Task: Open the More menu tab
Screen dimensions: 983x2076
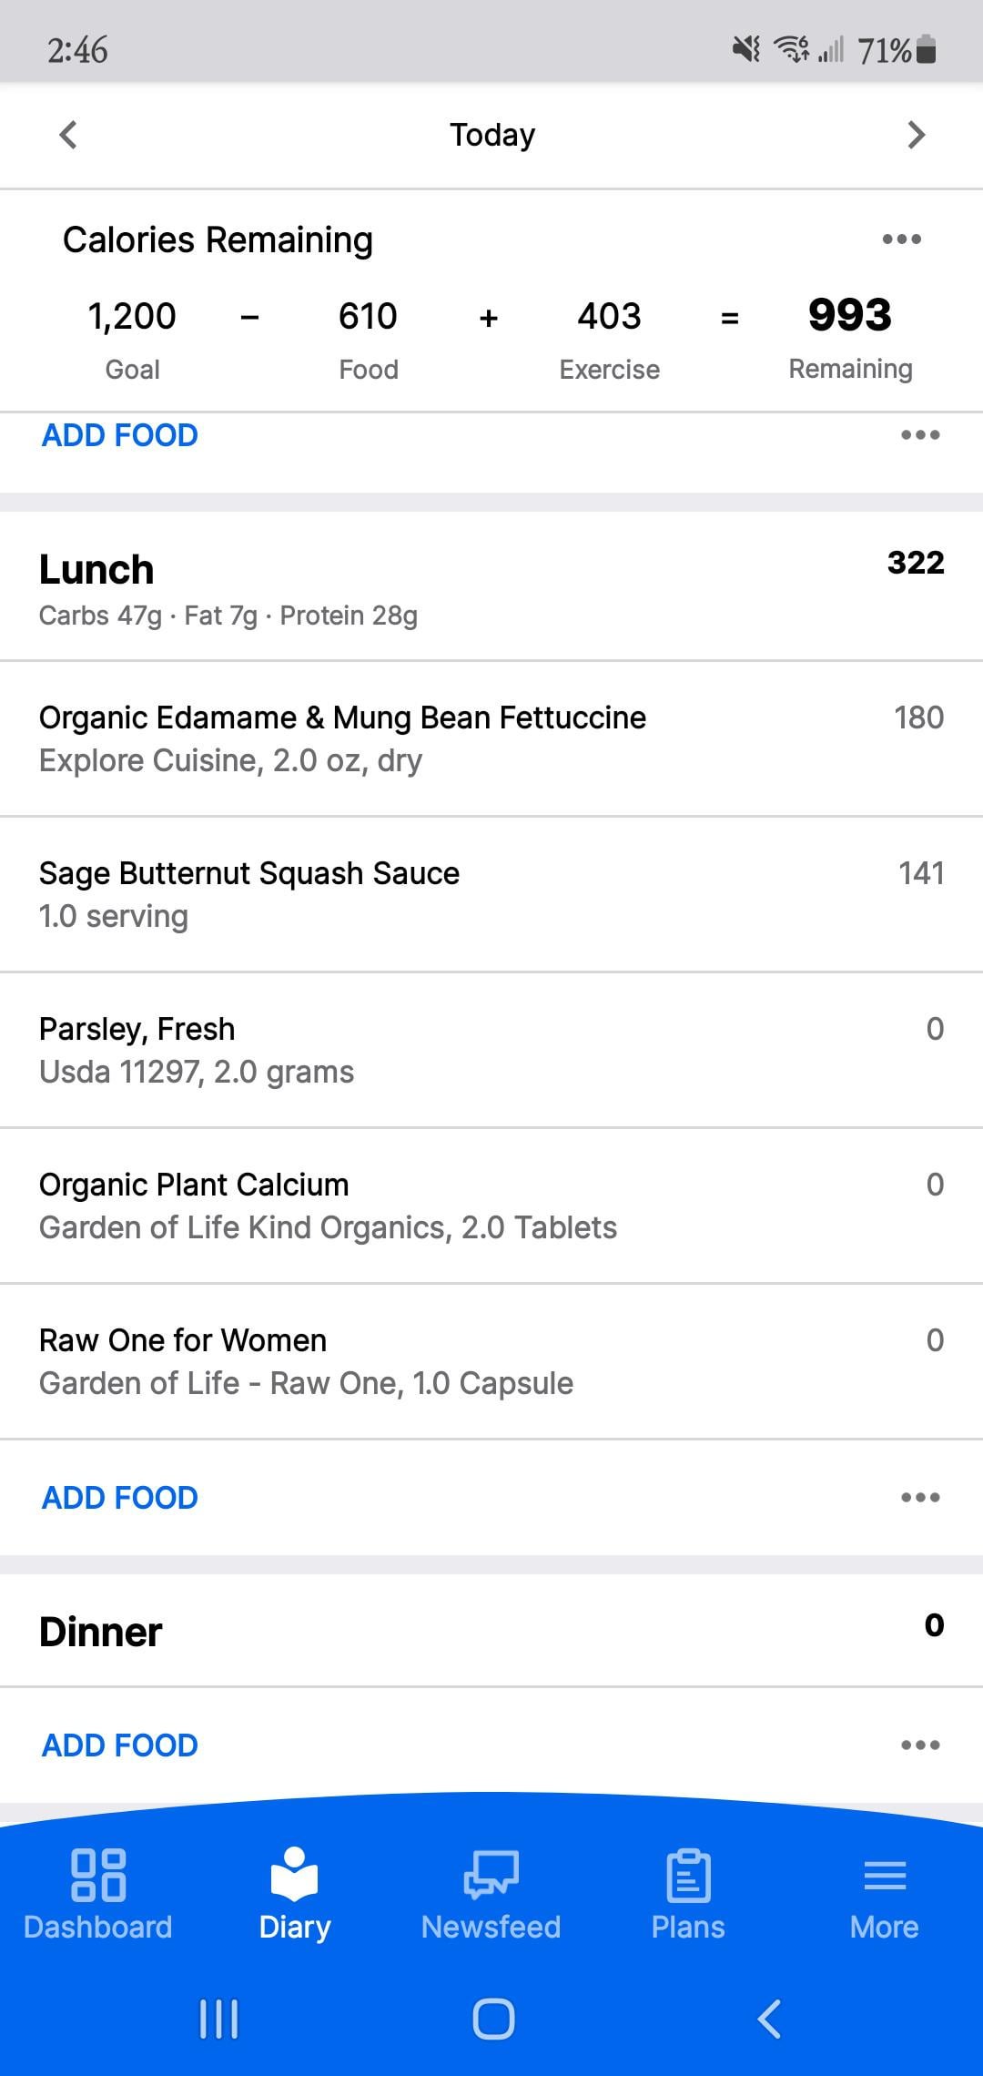Action: click(884, 1894)
